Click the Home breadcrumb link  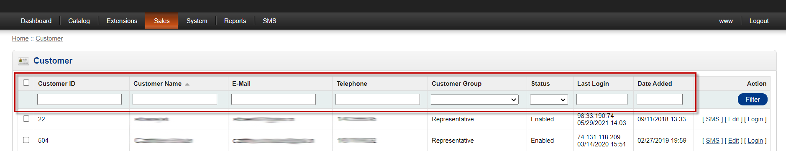(20, 38)
